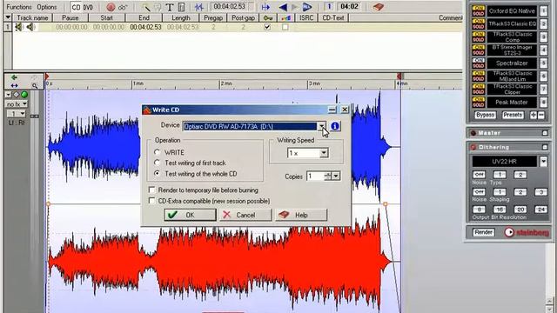Click the Track name column header
This screenshot has height=313, width=557.
click(32, 17)
